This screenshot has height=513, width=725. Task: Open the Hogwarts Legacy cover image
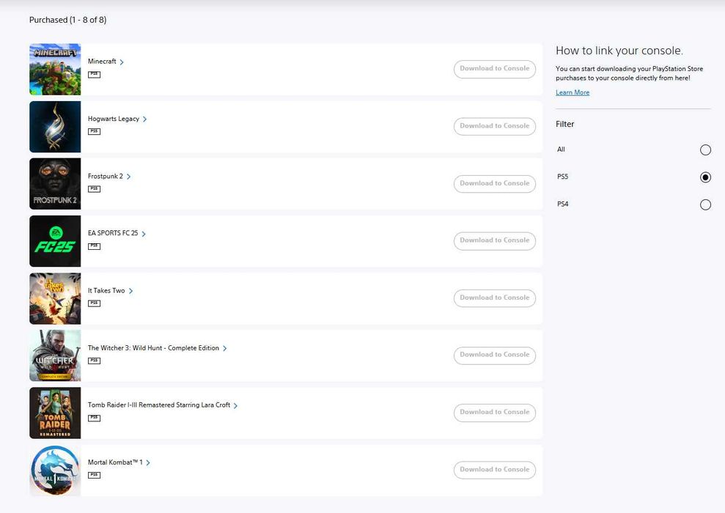[x=55, y=127]
